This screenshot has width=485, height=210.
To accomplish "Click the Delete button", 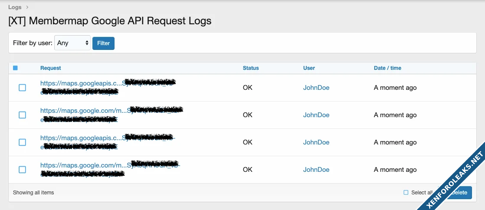I will coord(460,193).
